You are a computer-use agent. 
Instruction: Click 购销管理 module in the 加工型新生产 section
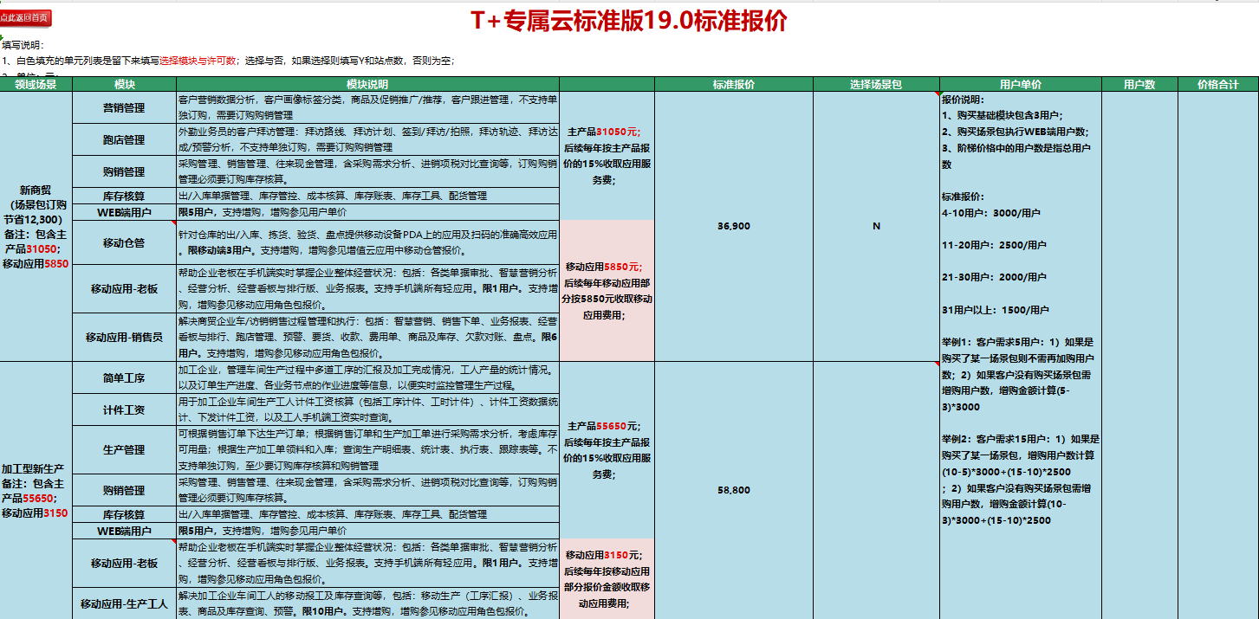(x=124, y=490)
